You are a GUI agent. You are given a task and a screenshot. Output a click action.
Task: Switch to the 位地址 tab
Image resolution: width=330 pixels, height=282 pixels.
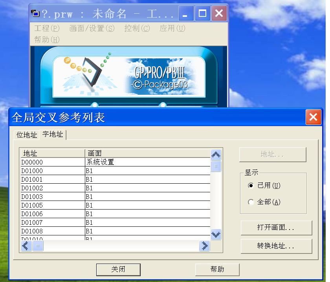click(x=27, y=135)
